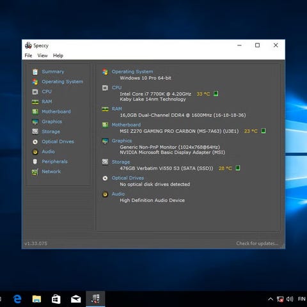Open the CPU heading link in summary
307x307 pixels.
(x=116, y=88)
